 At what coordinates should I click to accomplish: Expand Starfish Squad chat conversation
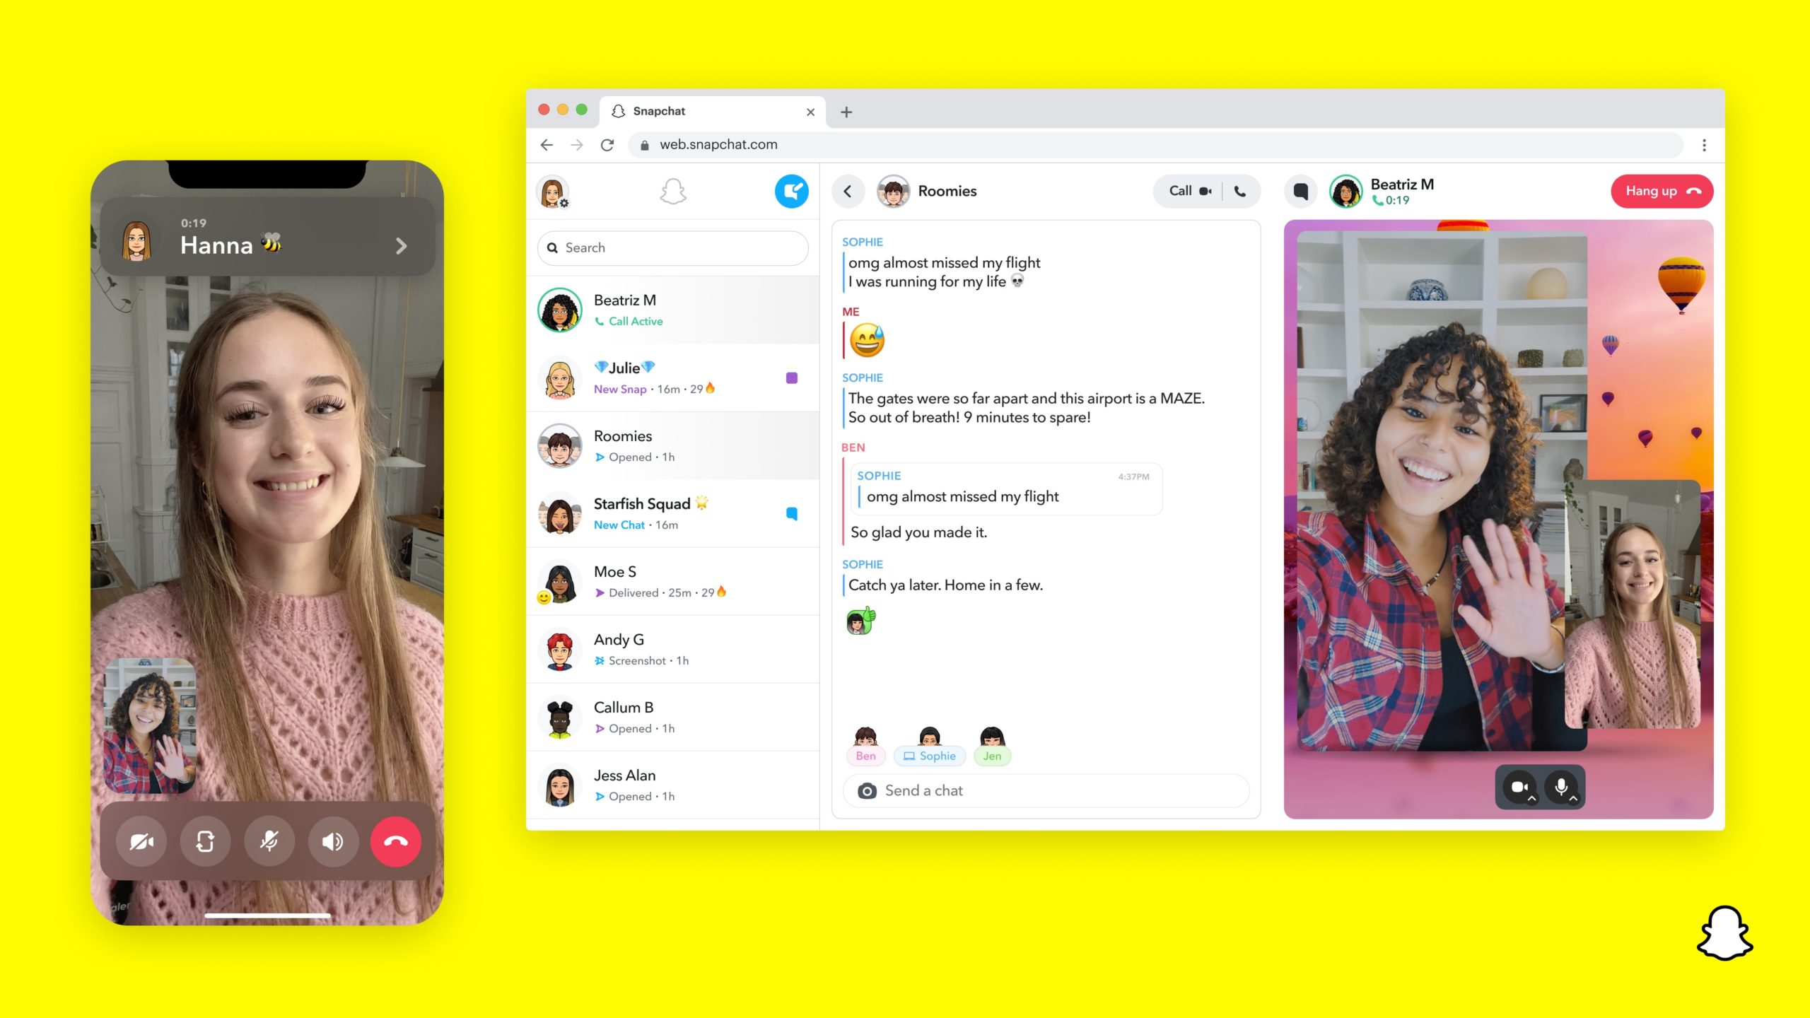675,512
